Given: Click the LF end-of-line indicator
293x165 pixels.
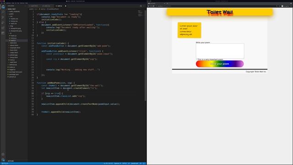Looking at the screenshot, I should 129,163.
